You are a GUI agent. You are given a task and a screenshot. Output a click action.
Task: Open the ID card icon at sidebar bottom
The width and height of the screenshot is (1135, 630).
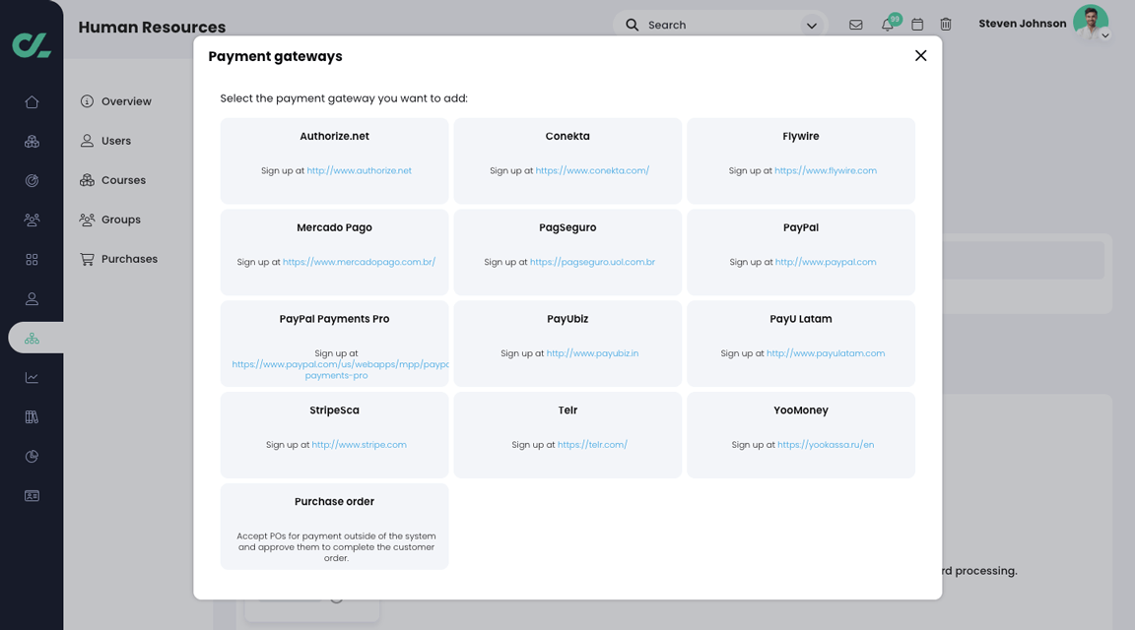click(x=32, y=495)
